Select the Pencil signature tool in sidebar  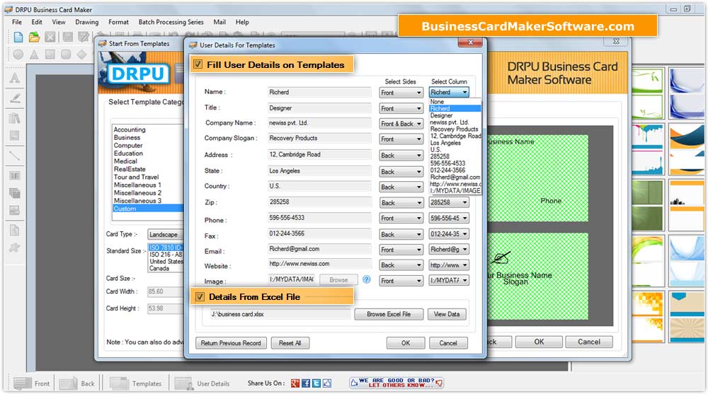click(x=15, y=98)
